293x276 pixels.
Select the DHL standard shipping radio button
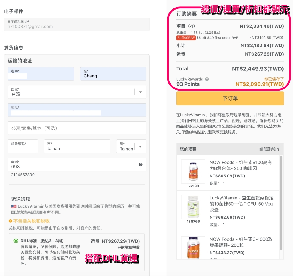(x=16, y=241)
